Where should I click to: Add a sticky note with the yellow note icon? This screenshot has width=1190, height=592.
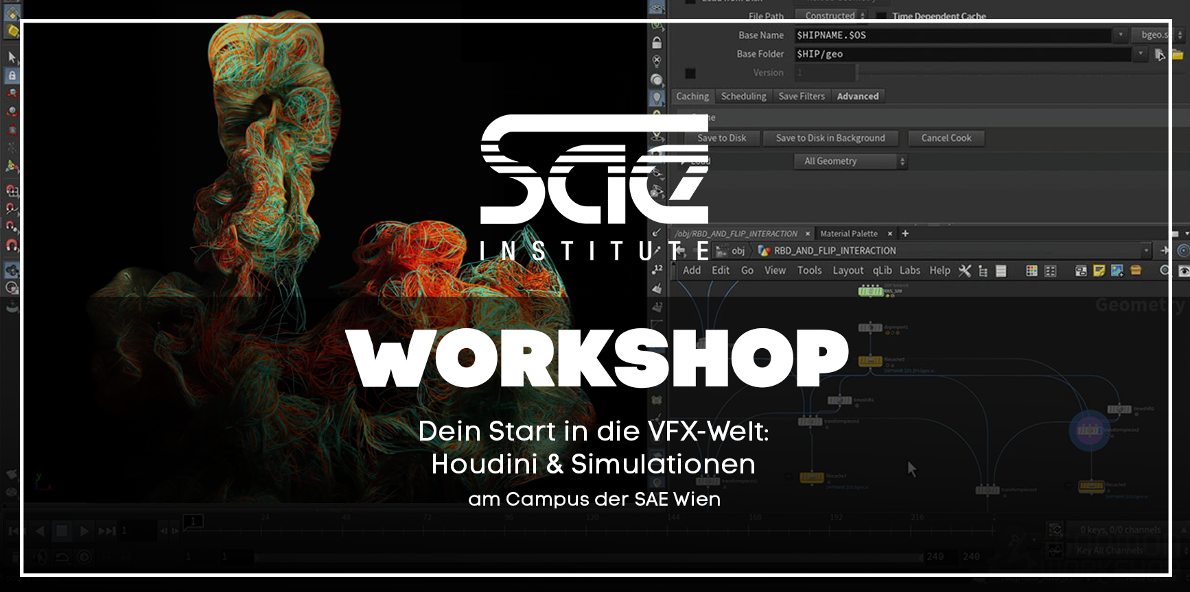click(1099, 271)
